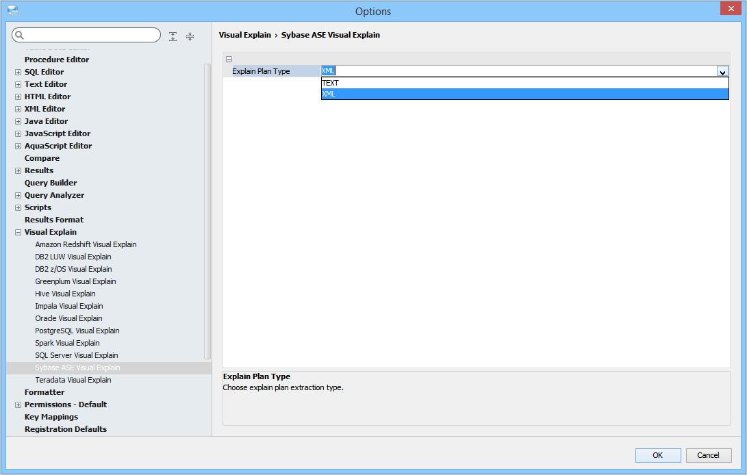The image size is (747, 475).
Task: Select the Key Mappings tree item
Action: 51,418
